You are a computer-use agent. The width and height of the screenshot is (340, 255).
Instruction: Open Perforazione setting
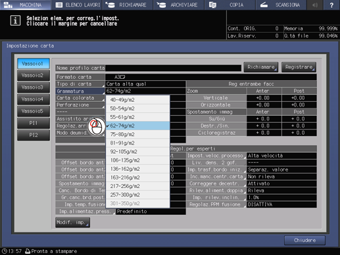[x=80, y=105]
